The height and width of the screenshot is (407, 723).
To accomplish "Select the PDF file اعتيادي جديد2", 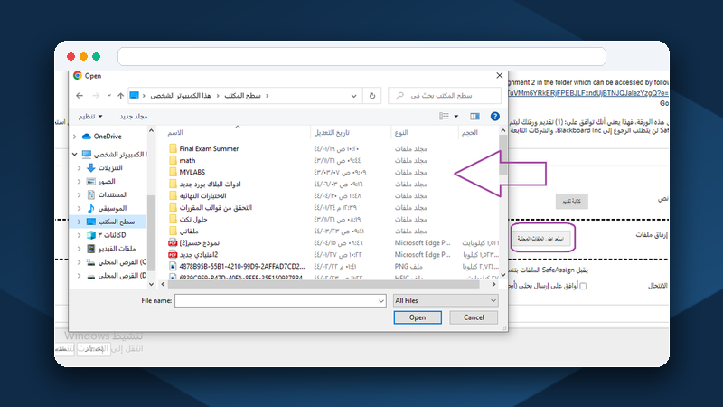I will pos(198,255).
